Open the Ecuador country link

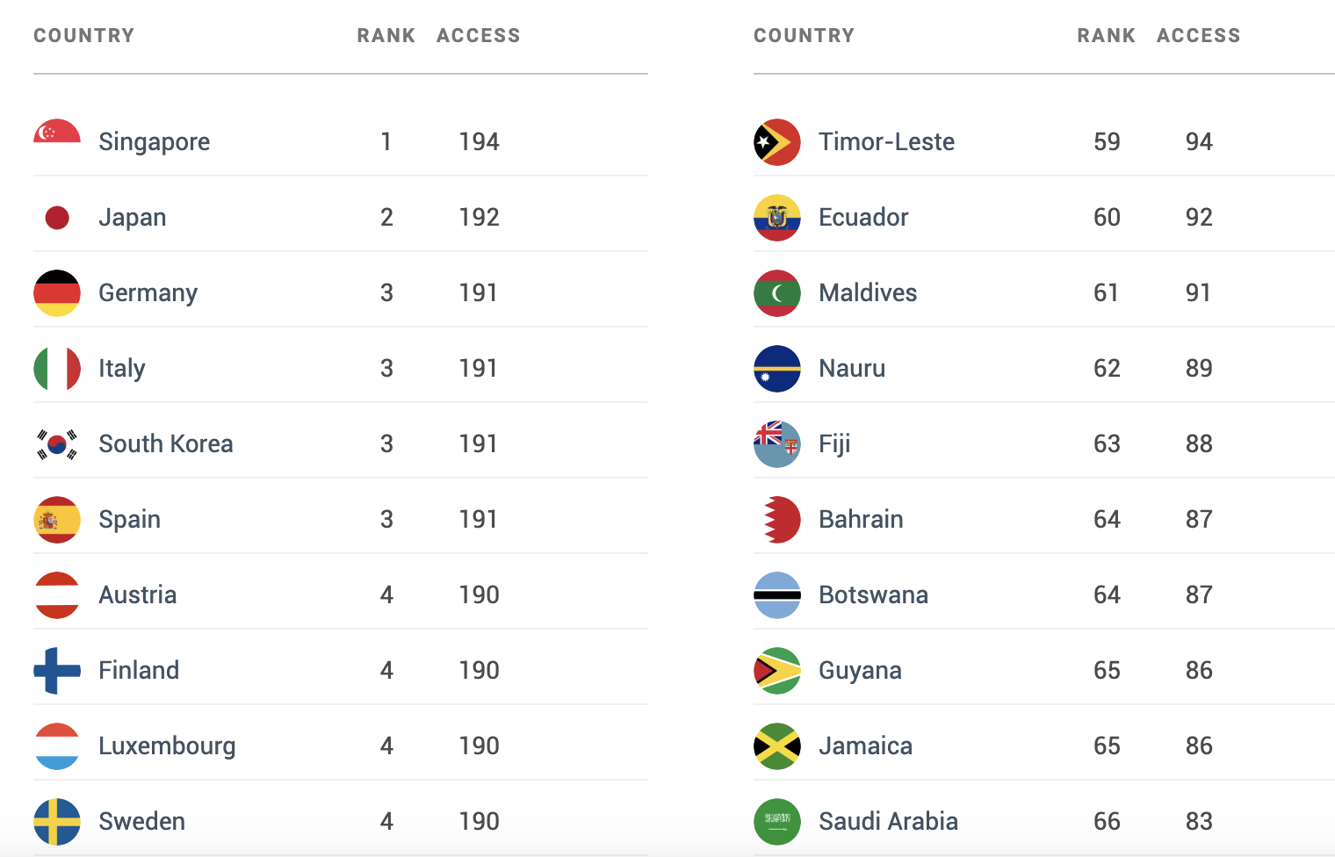pyautogui.click(x=863, y=218)
